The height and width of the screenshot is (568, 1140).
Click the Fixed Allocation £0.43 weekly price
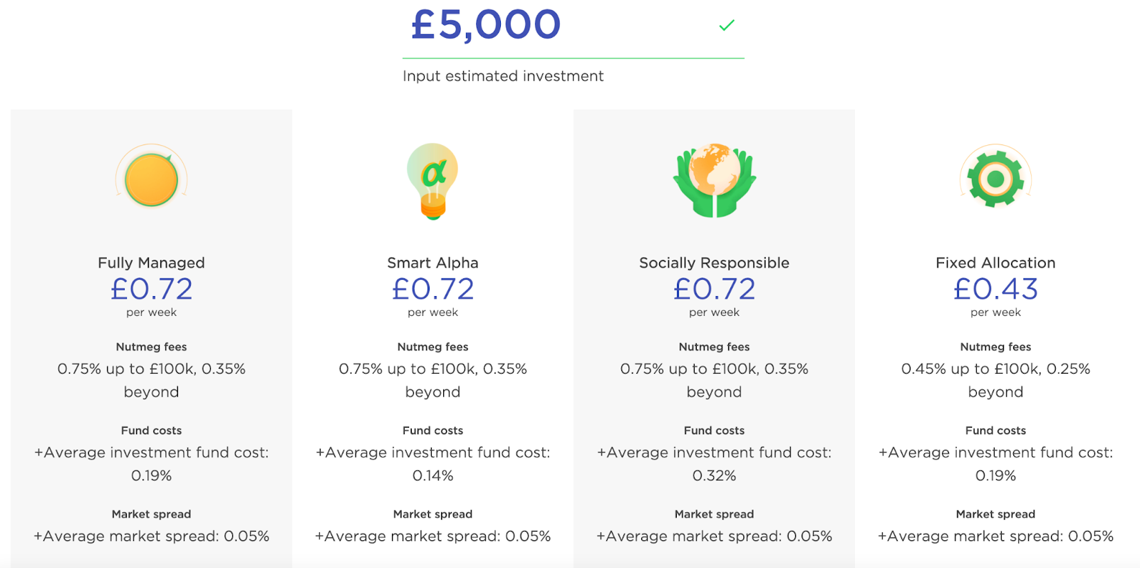[x=995, y=289]
